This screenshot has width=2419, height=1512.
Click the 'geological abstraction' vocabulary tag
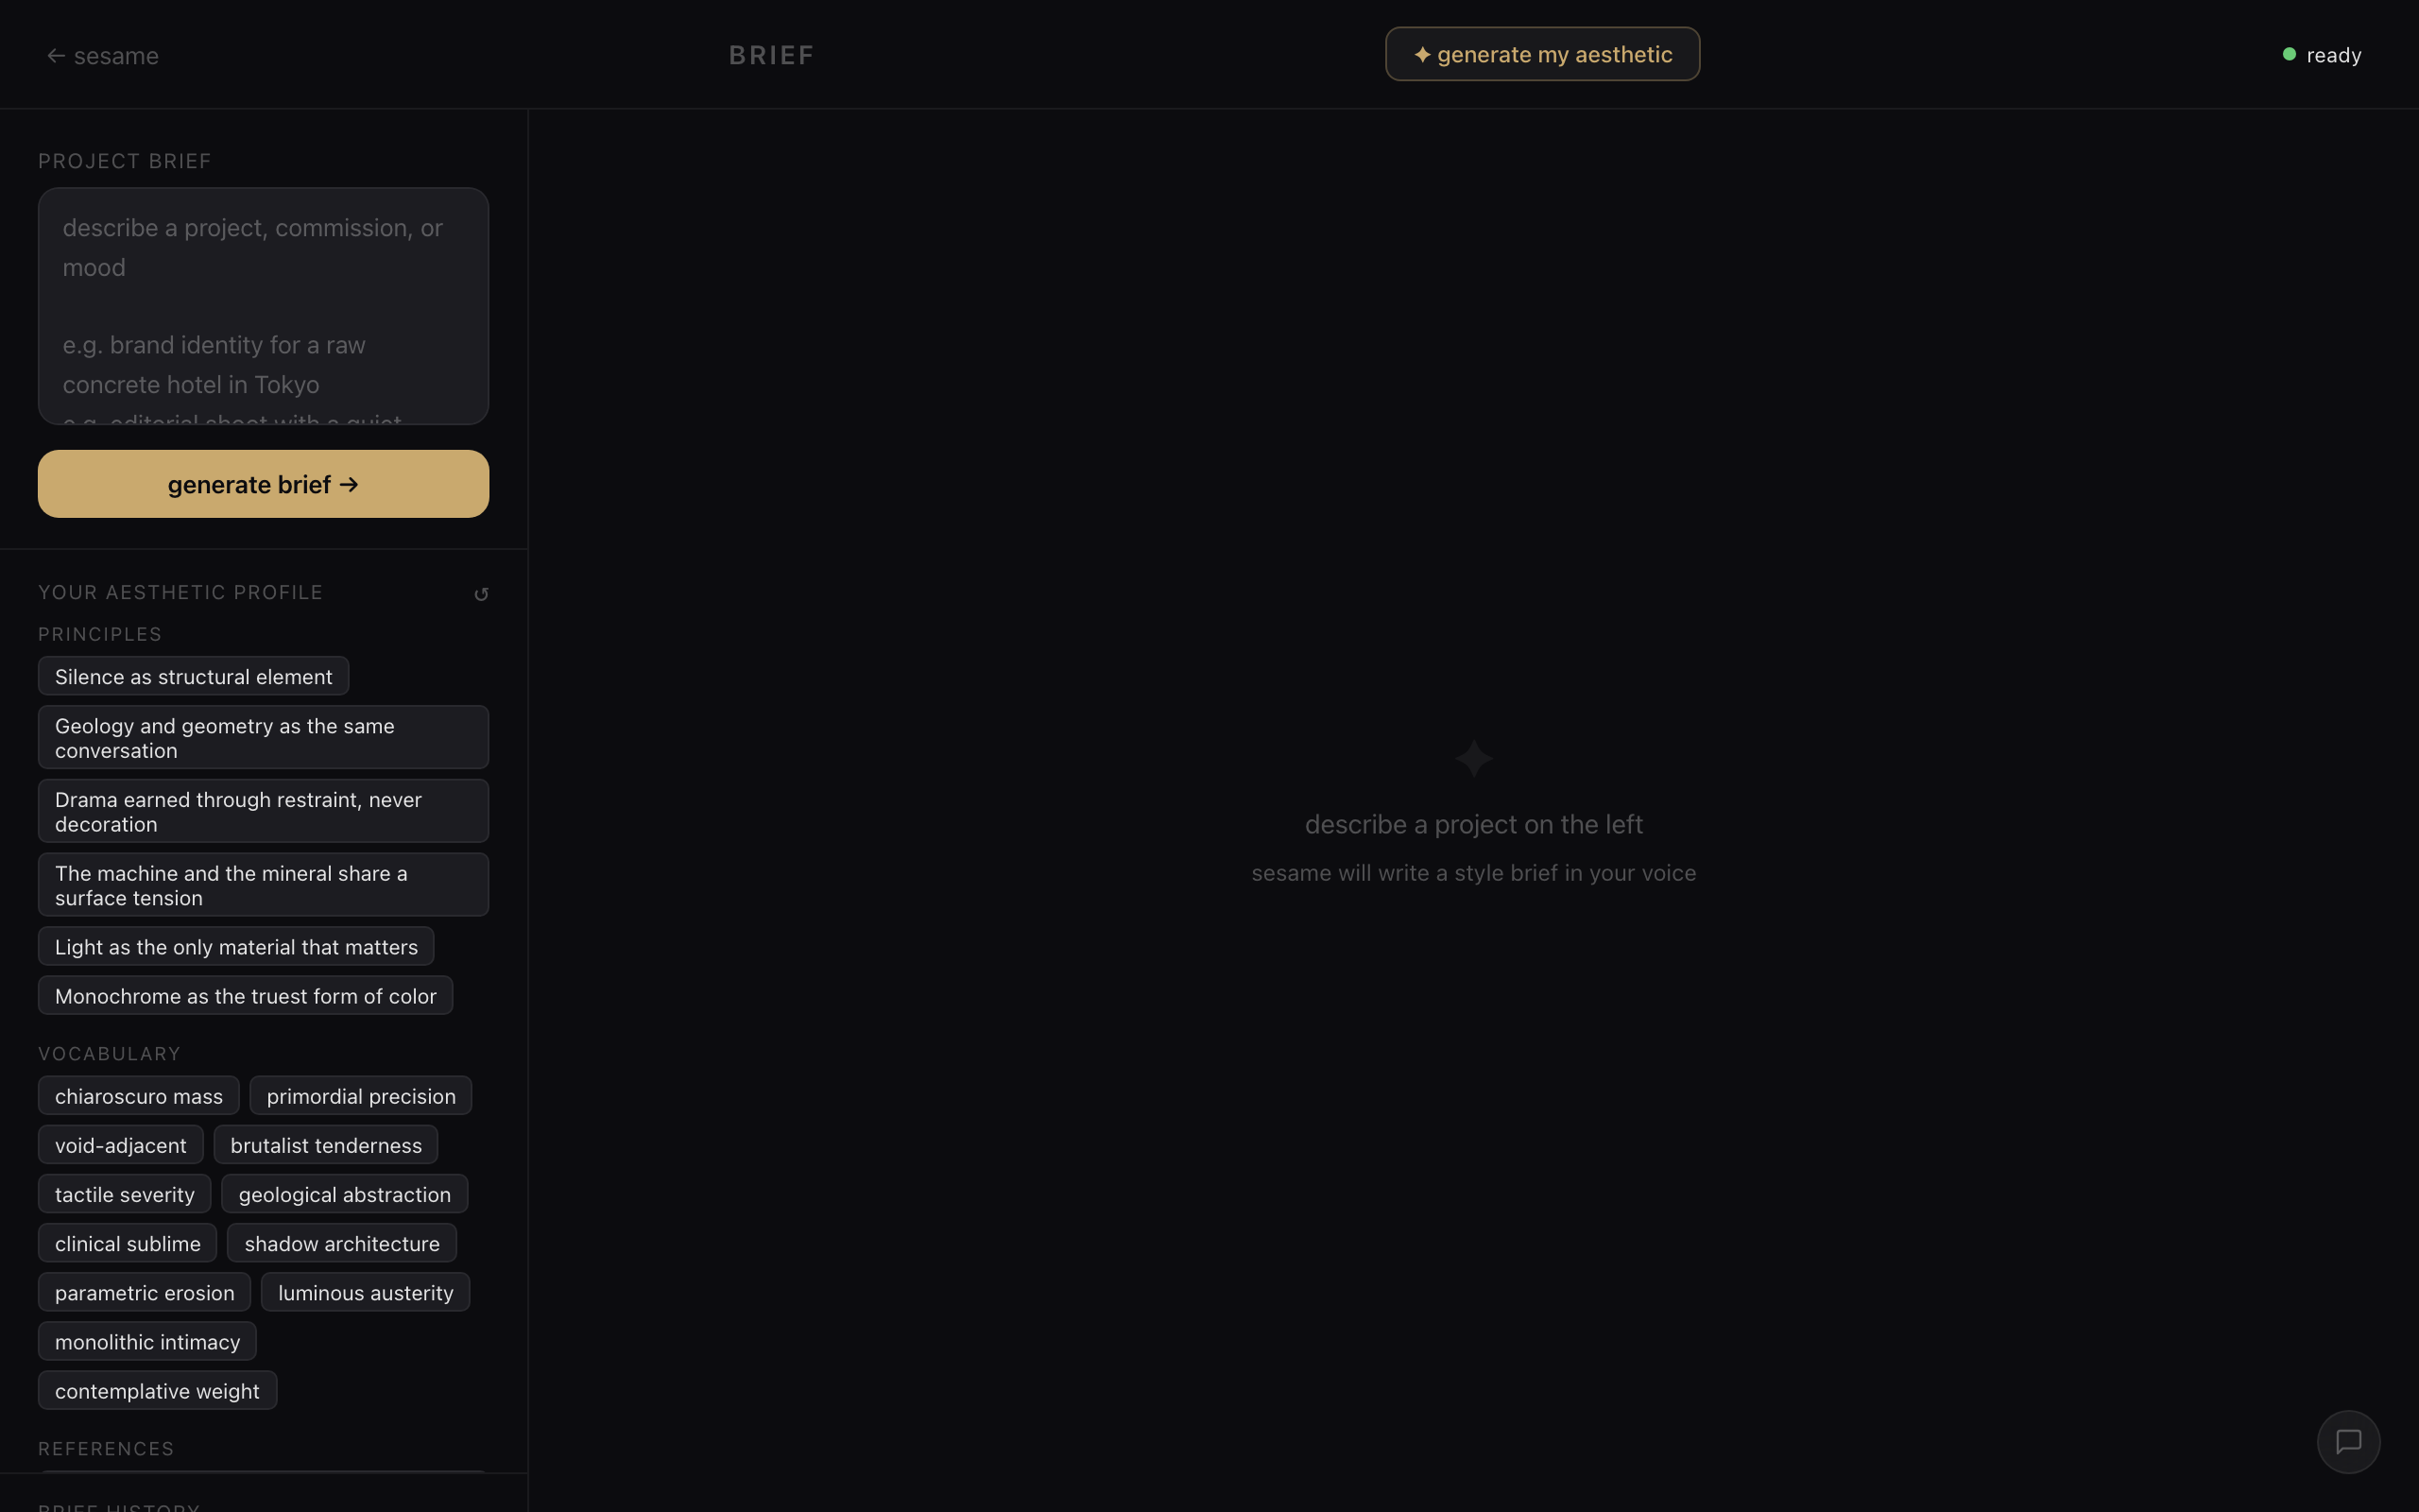pyautogui.click(x=345, y=1194)
